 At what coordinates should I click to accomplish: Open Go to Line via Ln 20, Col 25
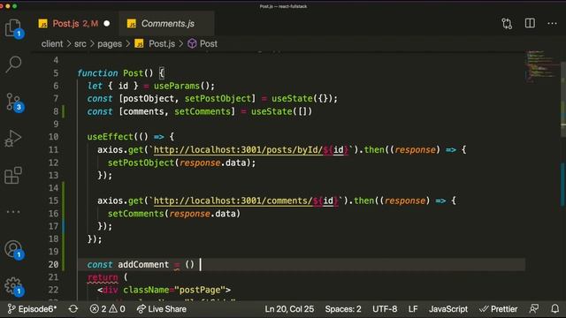[289, 309]
